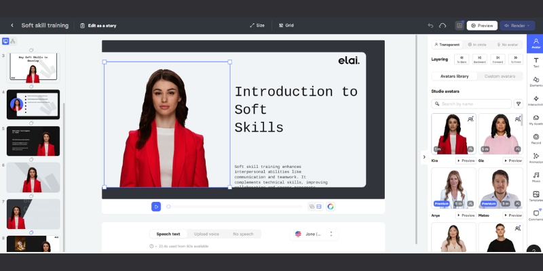
Task: Open the Text sidebar tool
Action: [536, 62]
